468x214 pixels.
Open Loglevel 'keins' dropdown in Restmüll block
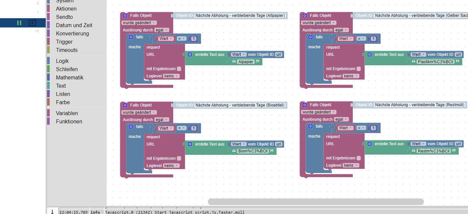click(x=351, y=165)
